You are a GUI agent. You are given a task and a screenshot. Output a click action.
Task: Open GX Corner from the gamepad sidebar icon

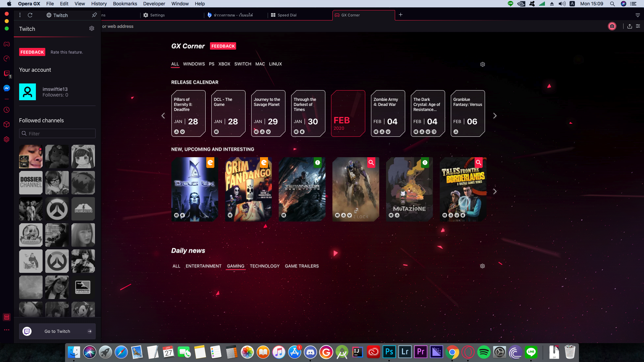(7, 44)
